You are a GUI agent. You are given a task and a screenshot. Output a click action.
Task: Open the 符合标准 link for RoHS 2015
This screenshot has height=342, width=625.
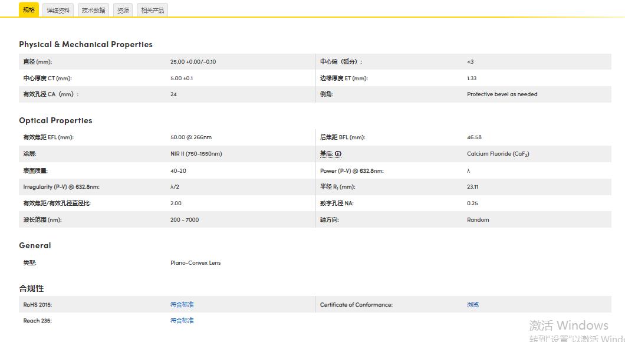[182, 305]
